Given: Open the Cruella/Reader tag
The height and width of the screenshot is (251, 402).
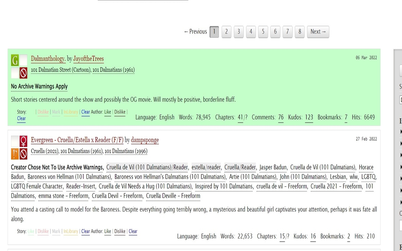Looking at the screenshot, I should (240, 167).
